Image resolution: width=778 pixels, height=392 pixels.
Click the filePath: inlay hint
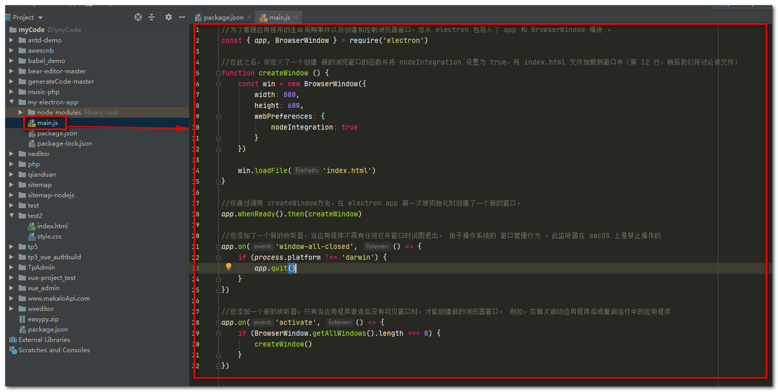click(x=307, y=170)
